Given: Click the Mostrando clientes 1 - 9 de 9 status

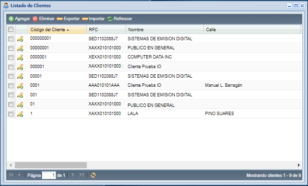Looking at the screenshot, I should point(273,175).
